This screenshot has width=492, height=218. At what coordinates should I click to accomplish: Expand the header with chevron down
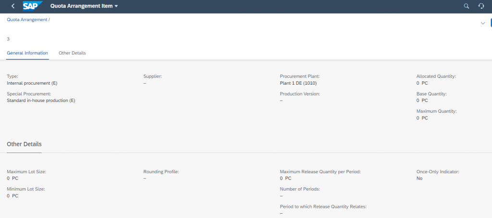(483, 23)
